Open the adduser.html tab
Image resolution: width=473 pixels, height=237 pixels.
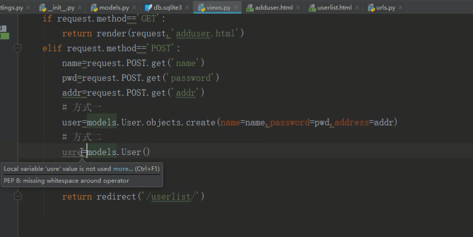(x=274, y=7)
